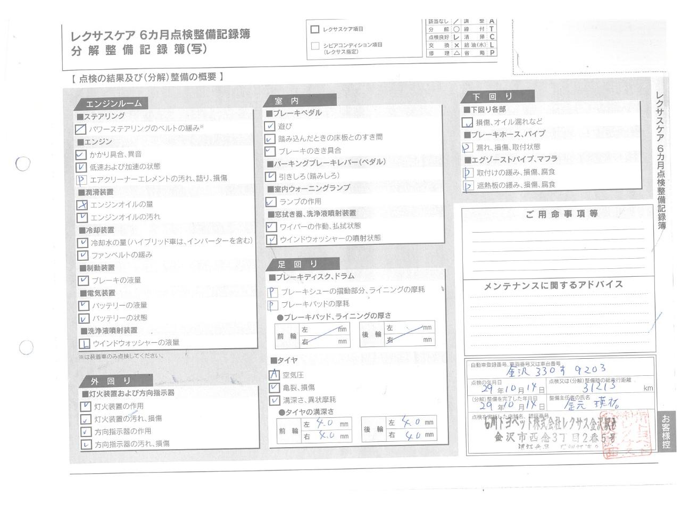The height and width of the screenshot is (511, 681).
Task: Toggle the エンジンオイルの量 checkbox
Action: (x=82, y=205)
